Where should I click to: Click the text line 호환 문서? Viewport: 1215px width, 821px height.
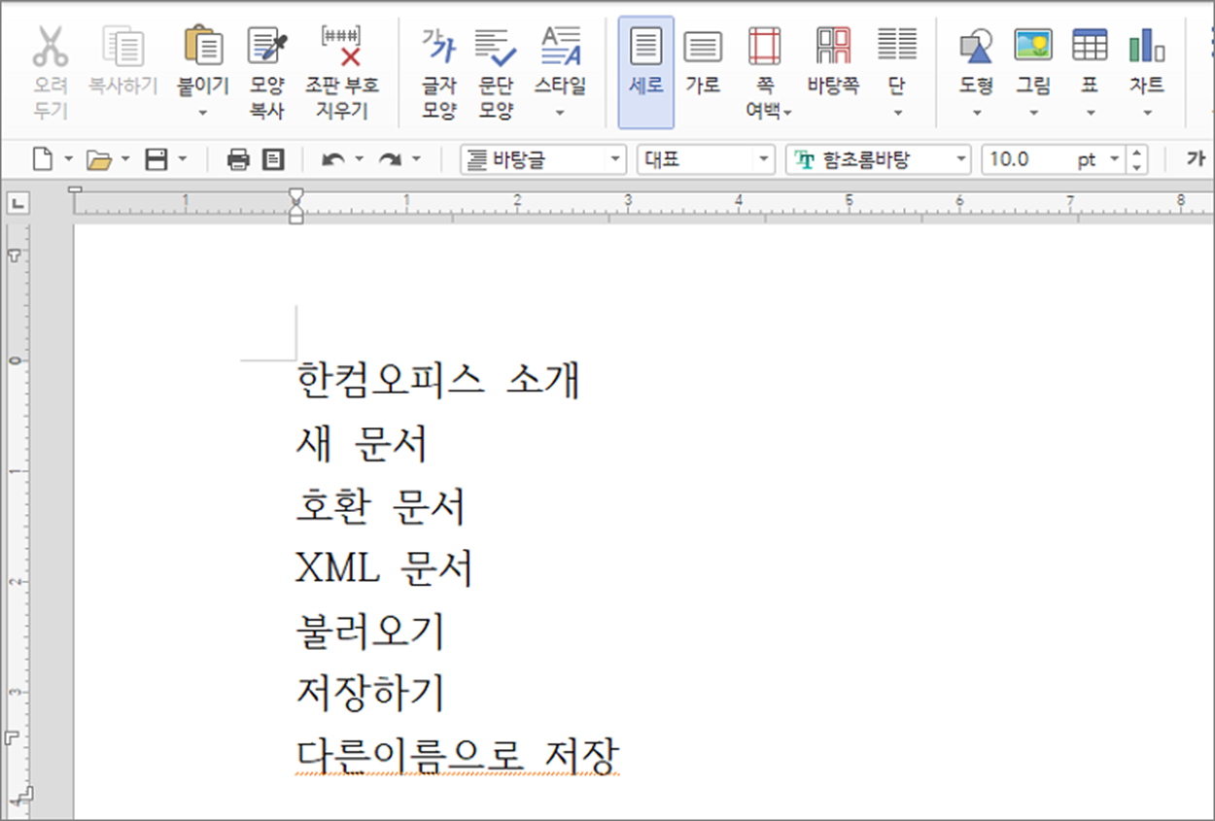(x=381, y=505)
